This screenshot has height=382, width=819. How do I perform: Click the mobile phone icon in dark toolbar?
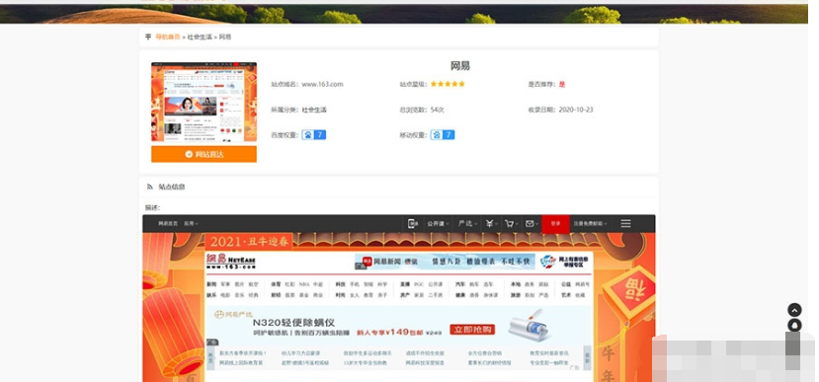pyautogui.click(x=413, y=223)
